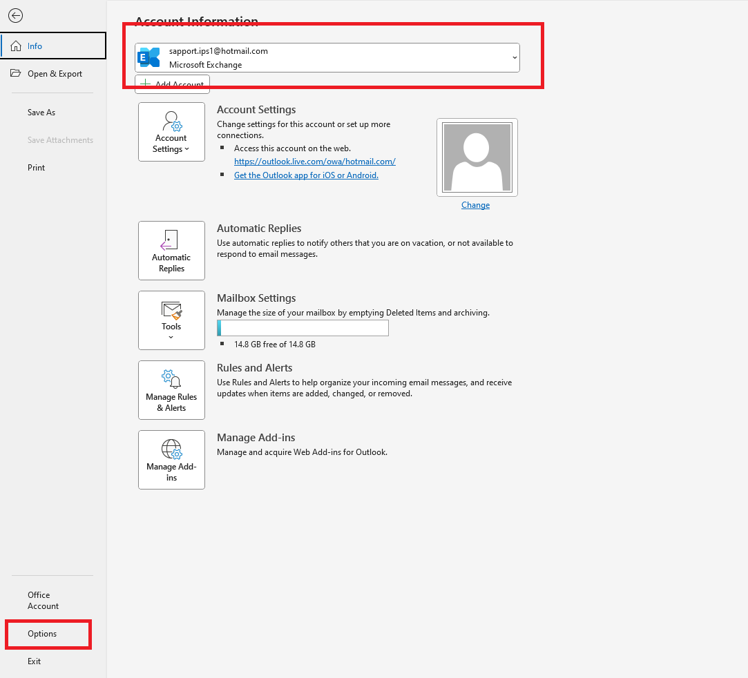Click the back arrow to leave Backstage view
This screenshot has width=748, height=678.
pos(15,15)
